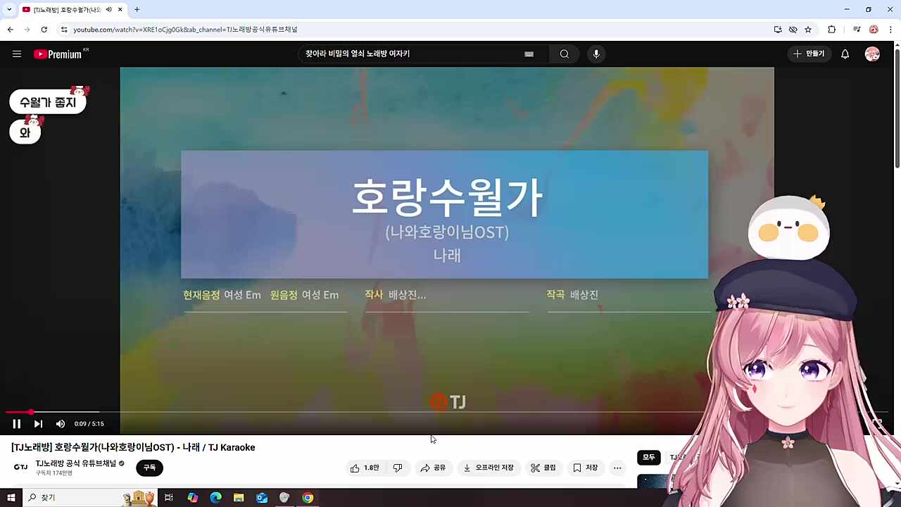Pause the karaoke video
901x507 pixels.
17,424
